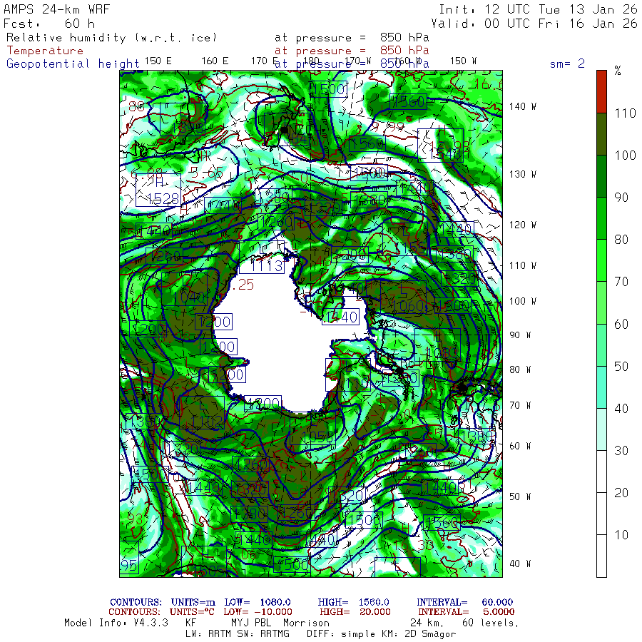
Task: Pick the pale cyan 30–40 colorbar segment
Action: [601, 429]
